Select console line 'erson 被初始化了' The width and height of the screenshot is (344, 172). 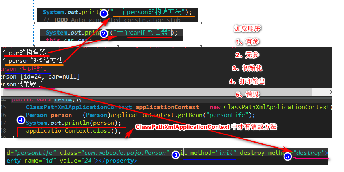click(x=26, y=68)
